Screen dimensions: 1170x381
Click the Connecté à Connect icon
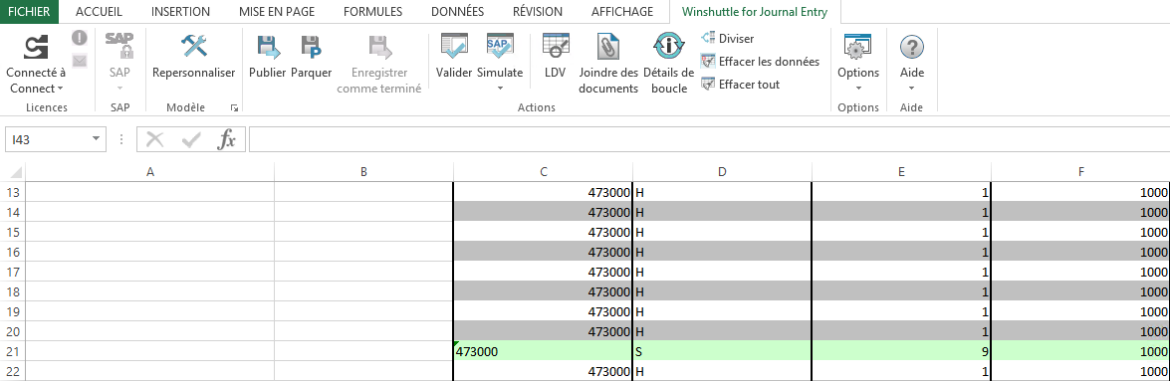pyautogui.click(x=36, y=46)
